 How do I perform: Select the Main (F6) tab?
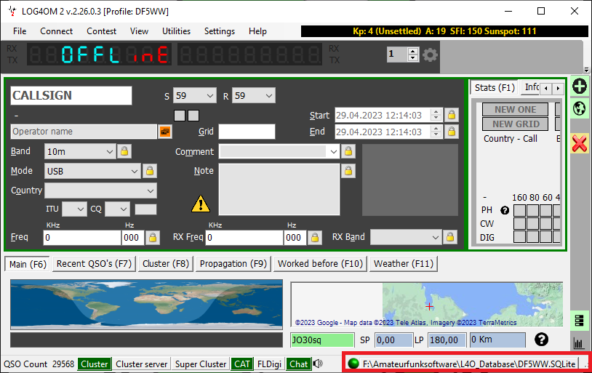coord(28,264)
